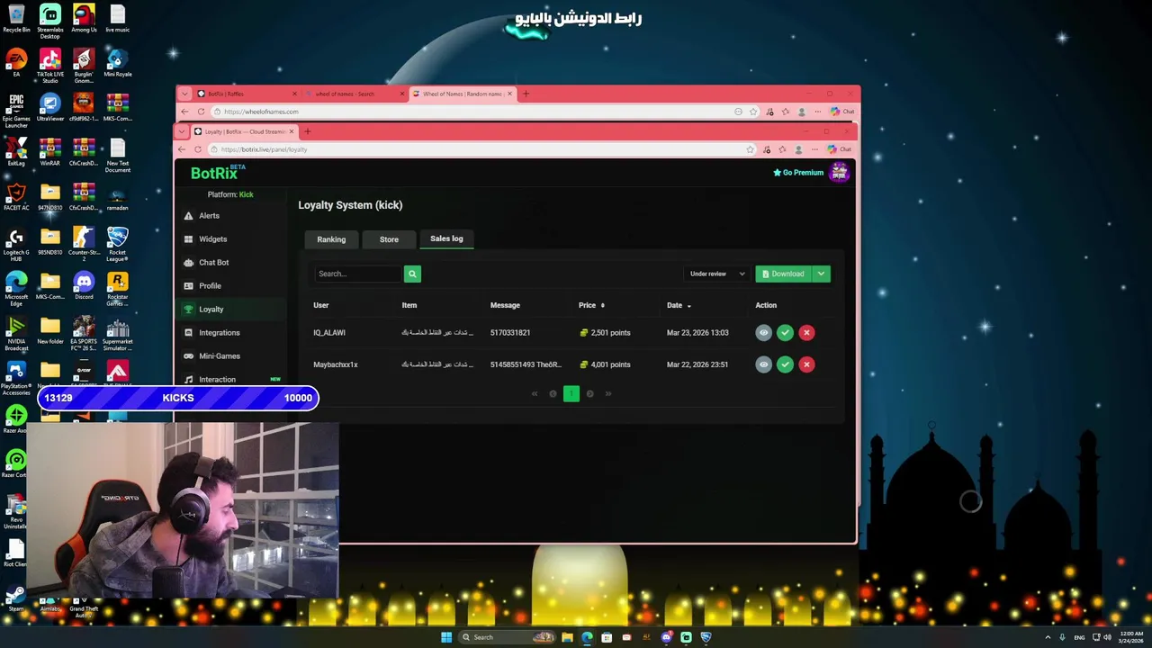Screen dimensions: 1152x648
Task: Open NVIDIA Broadcast shortcut
Action: 16,333
